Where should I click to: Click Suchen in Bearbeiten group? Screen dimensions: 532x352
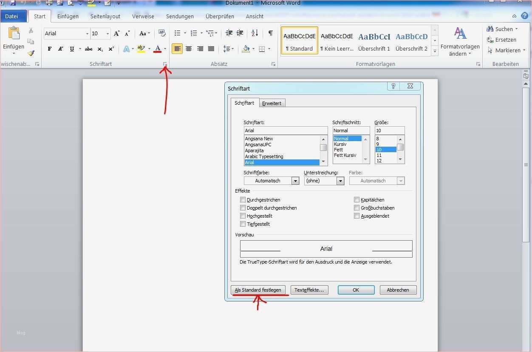click(x=503, y=29)
